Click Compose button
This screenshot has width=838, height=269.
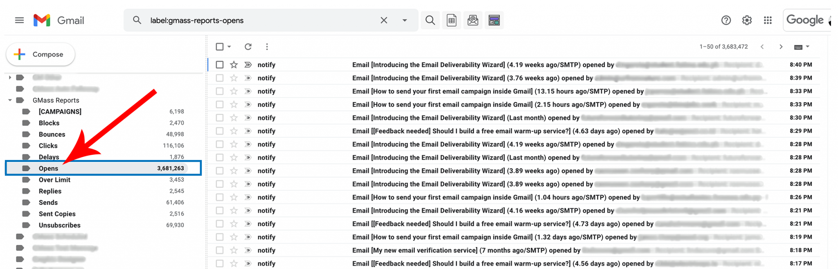coord(40,54)
